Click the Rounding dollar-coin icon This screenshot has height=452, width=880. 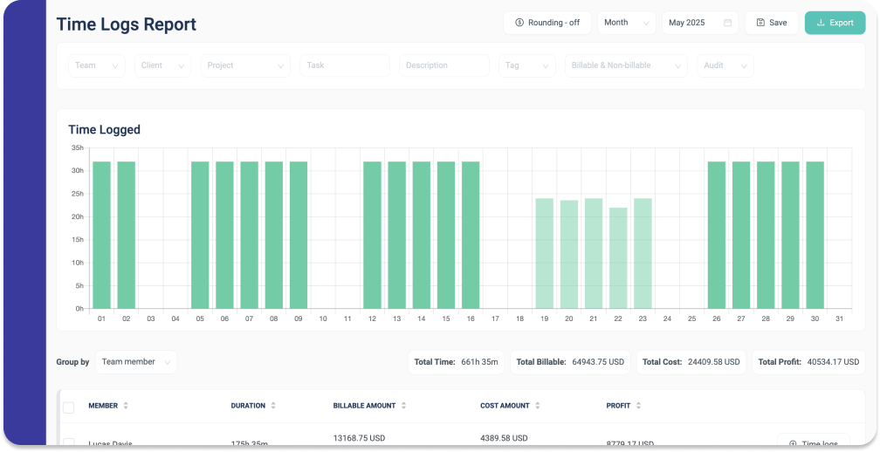519,23
